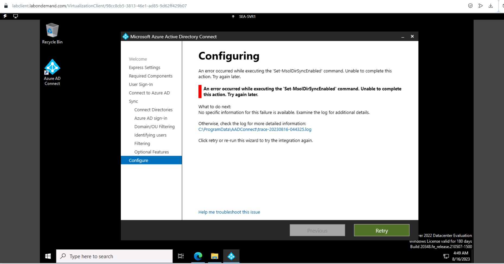The image size is (504, 264).
Task: Click the lightning bolt lab actions icon
Action: (x=4, y=16)
